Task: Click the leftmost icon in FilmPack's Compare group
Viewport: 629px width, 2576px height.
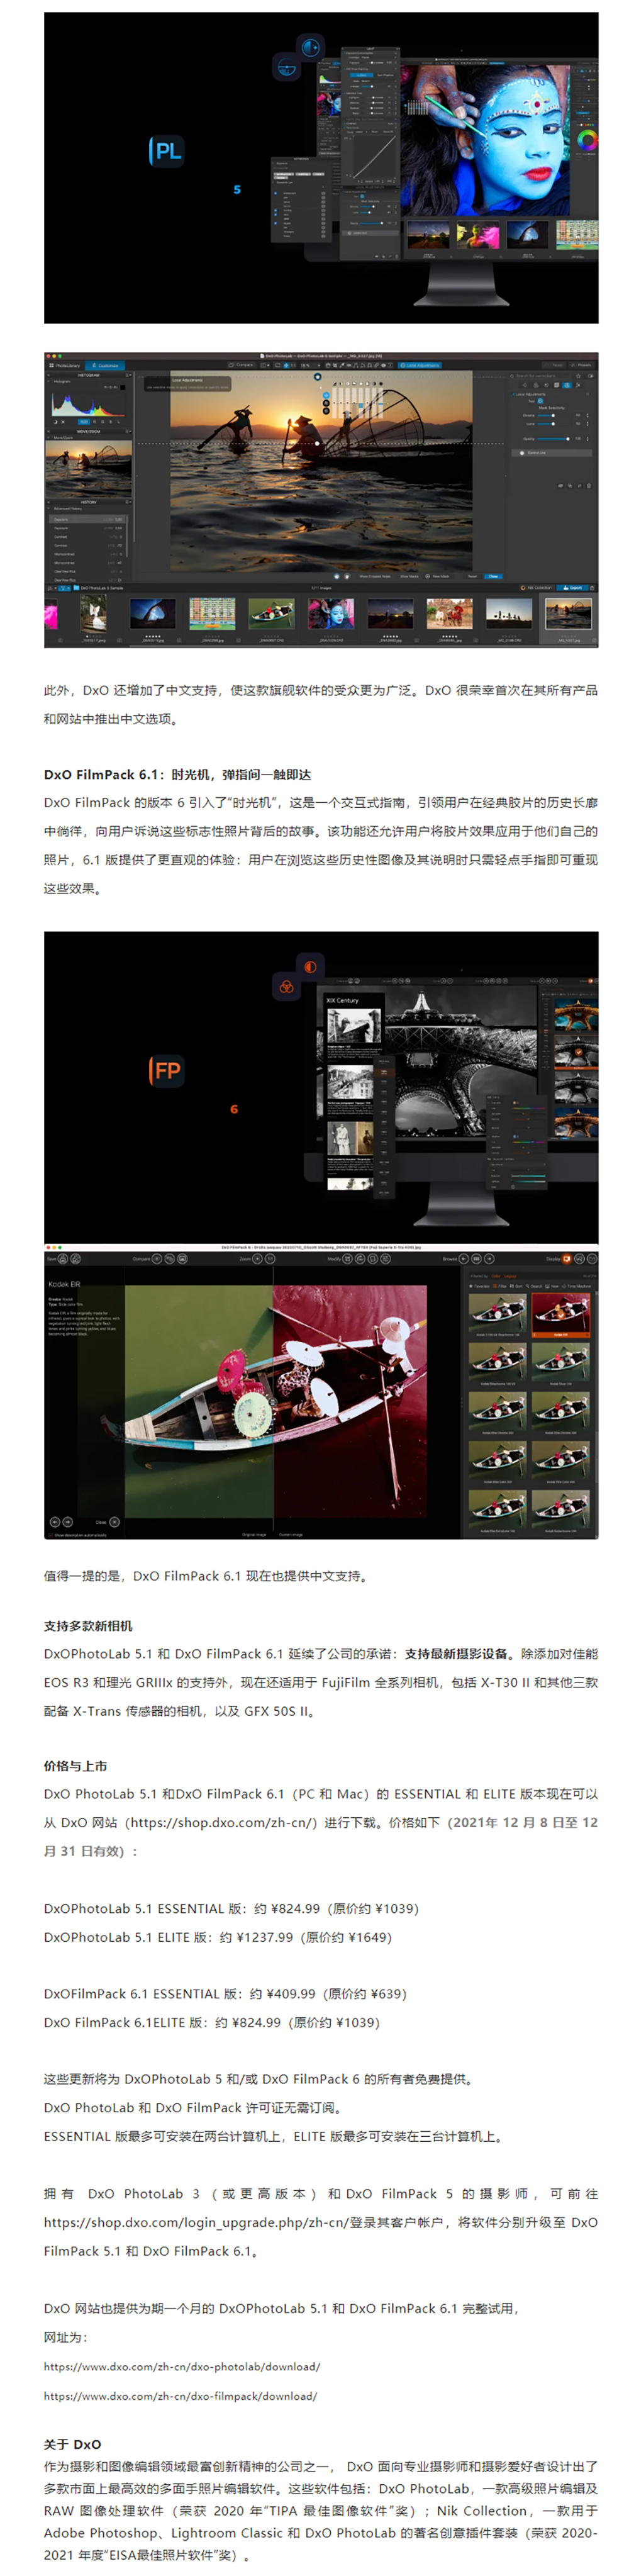Action: pos(157,1259)
